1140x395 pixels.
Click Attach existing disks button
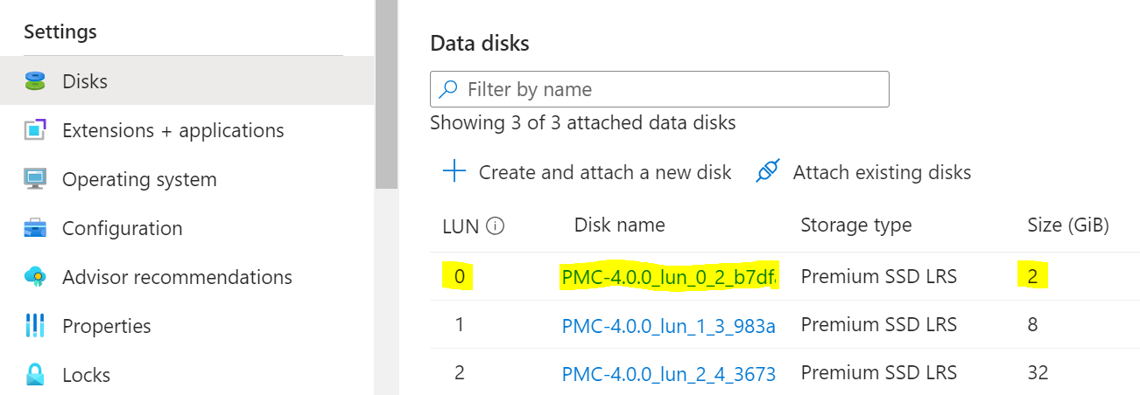[882, 172]
